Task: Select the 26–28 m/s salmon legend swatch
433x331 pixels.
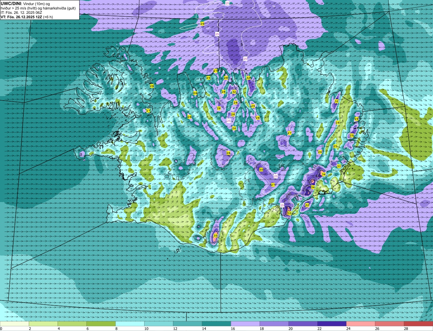Action: [x=390, y=324]
